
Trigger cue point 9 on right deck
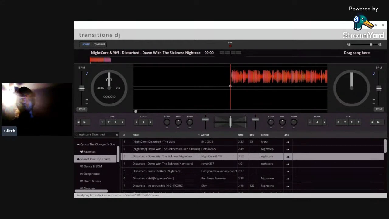tap(358, 122)
